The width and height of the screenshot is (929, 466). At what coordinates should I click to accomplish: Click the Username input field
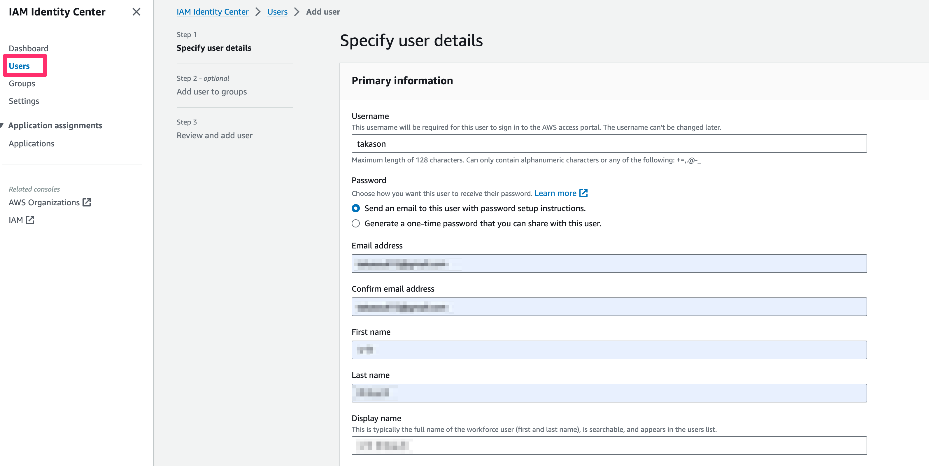coord(609,143)
